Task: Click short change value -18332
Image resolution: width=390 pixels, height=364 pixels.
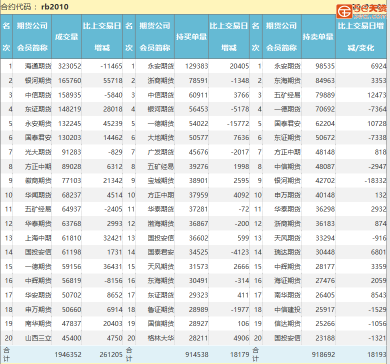Action: (375, 180)
